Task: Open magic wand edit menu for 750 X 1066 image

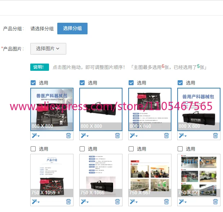Action: tap(85, 202)
